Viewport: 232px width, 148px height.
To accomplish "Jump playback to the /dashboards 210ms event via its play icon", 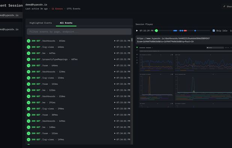I will pyautogui.click(x=114, y=96).
